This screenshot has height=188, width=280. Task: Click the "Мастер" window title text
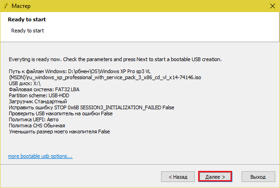click(x=21, y=6)
